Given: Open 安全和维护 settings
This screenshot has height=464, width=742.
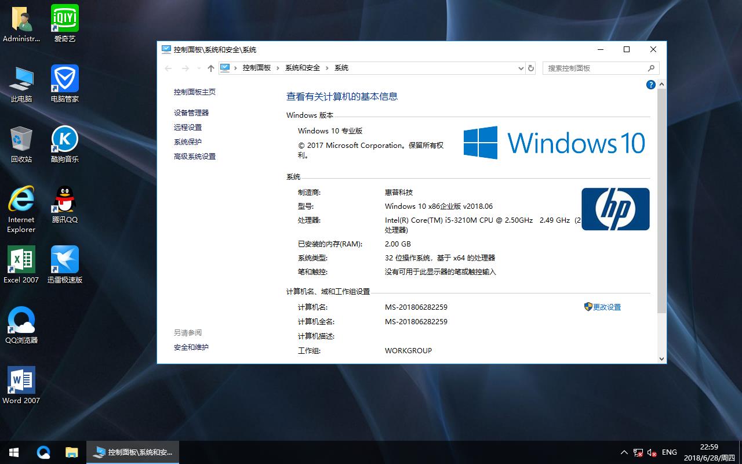Looking at the screenshot, I should [191, 347].
